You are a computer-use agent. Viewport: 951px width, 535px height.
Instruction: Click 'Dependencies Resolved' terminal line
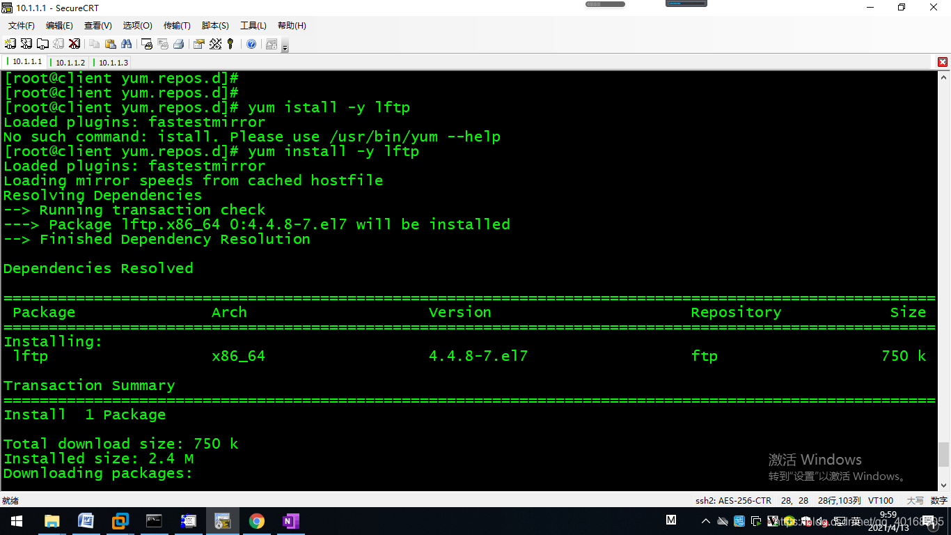coord(98,268)
